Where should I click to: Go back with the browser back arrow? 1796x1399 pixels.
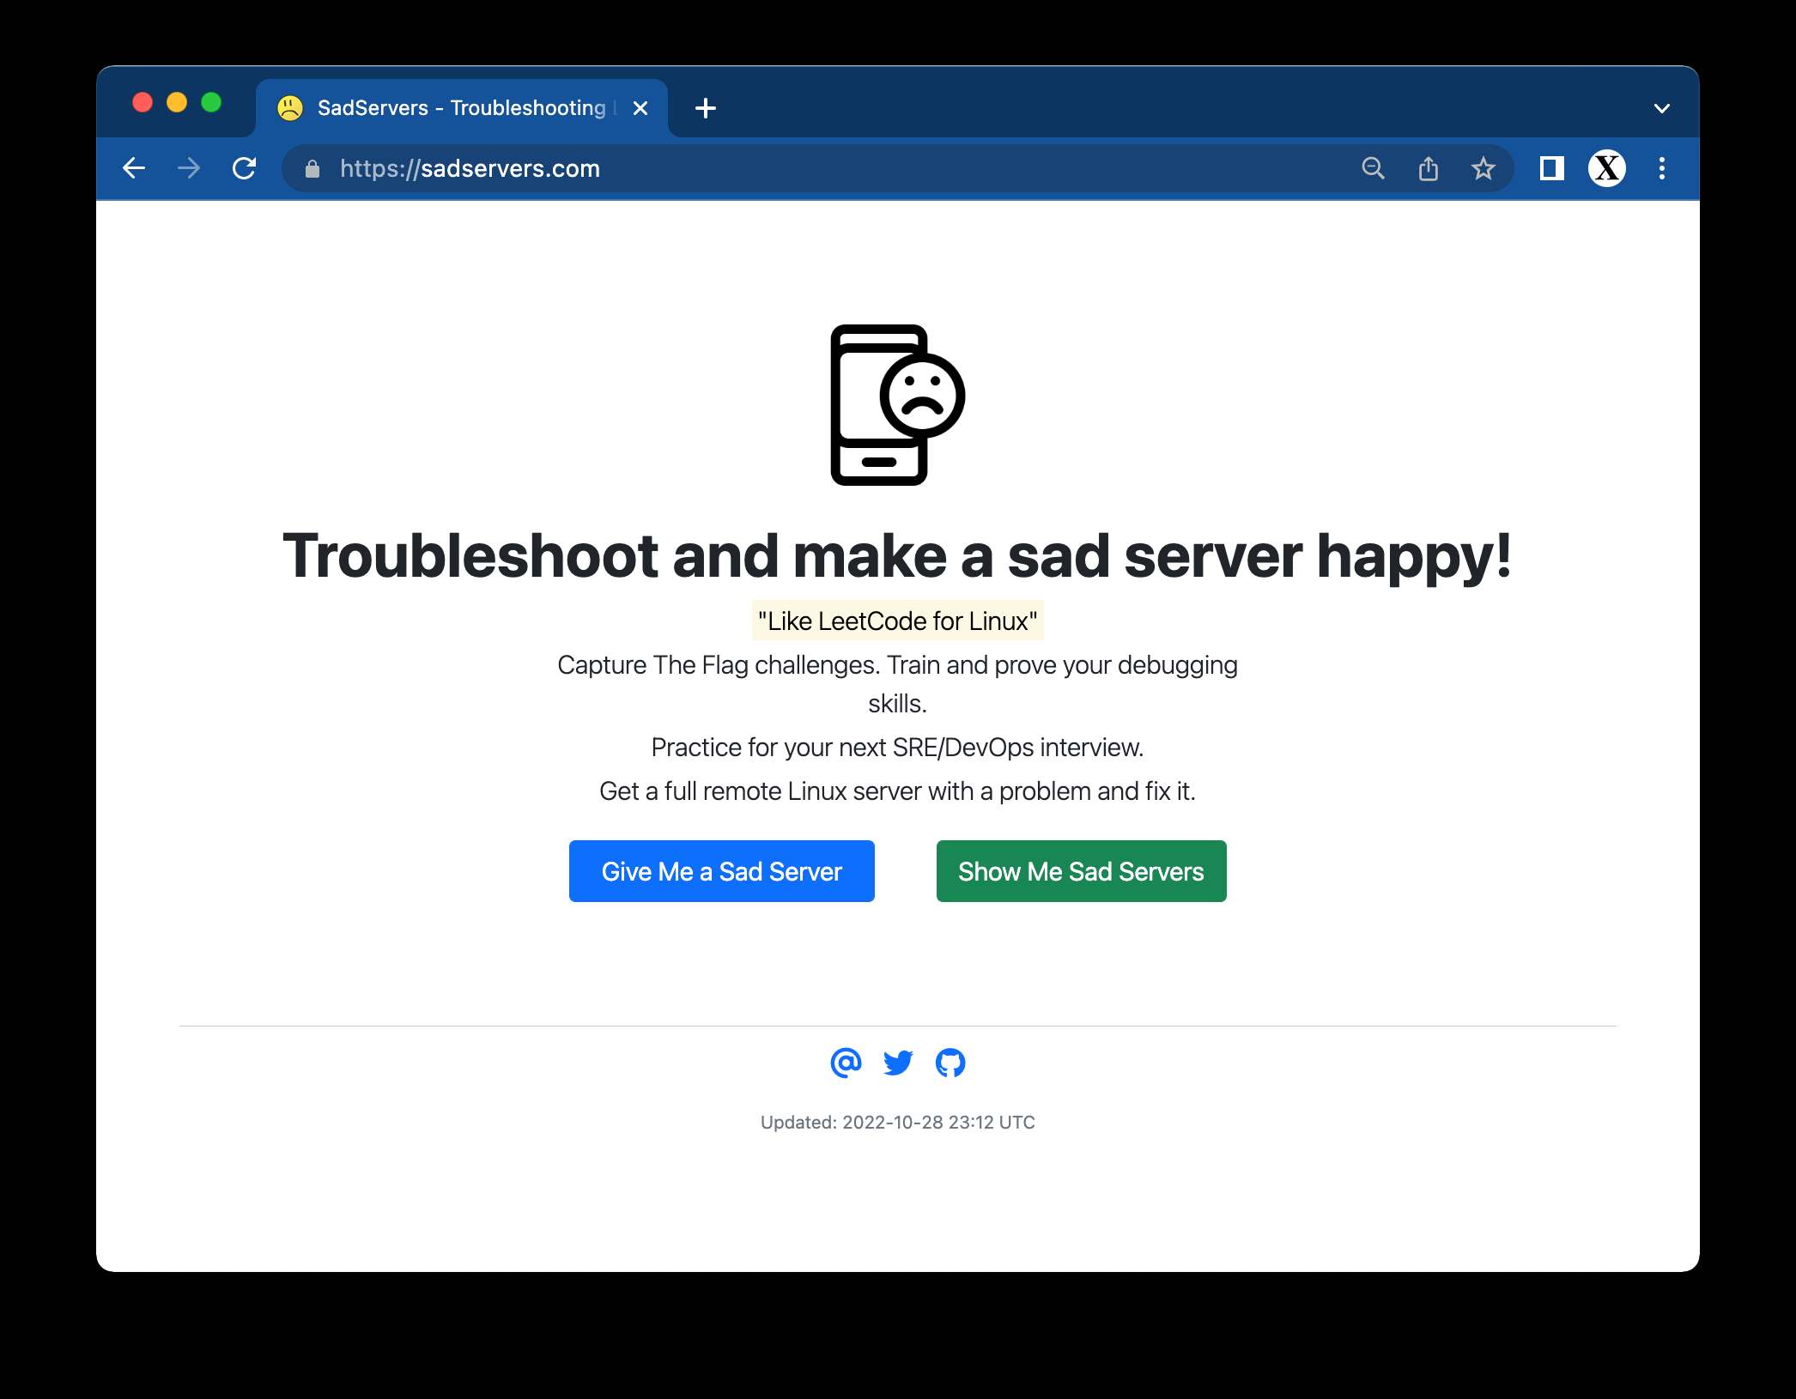click(134, 168)
